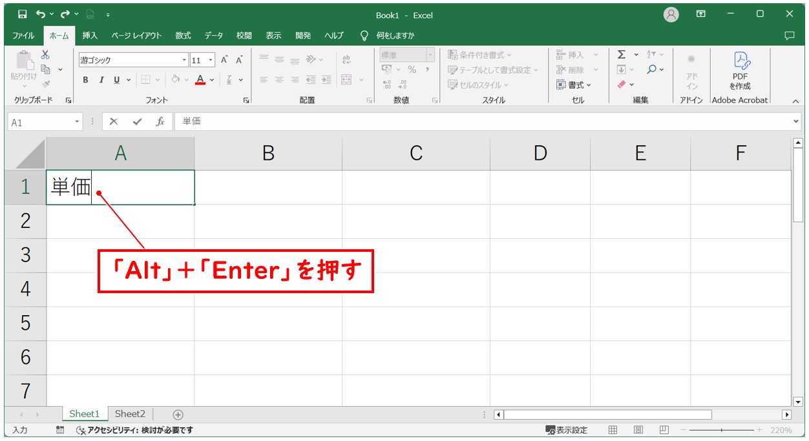
Task: Click the vertical scrollbar down arrow
Action: click(797, 402)
